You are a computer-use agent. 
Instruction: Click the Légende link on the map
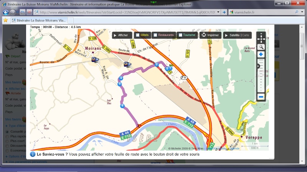pos(234,149)
